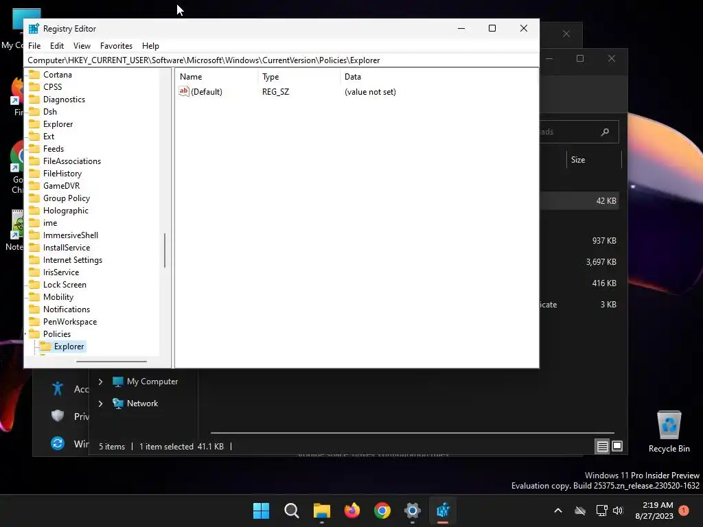Select the Feeds registry key

click(54, 149)
